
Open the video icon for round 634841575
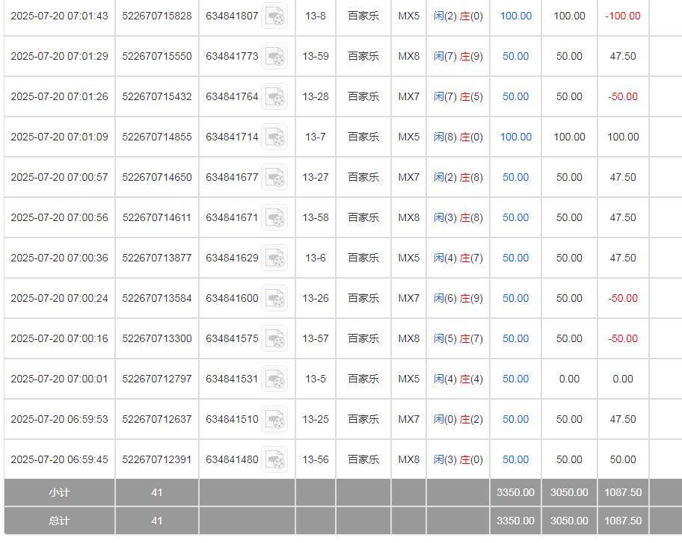[274, 338]
